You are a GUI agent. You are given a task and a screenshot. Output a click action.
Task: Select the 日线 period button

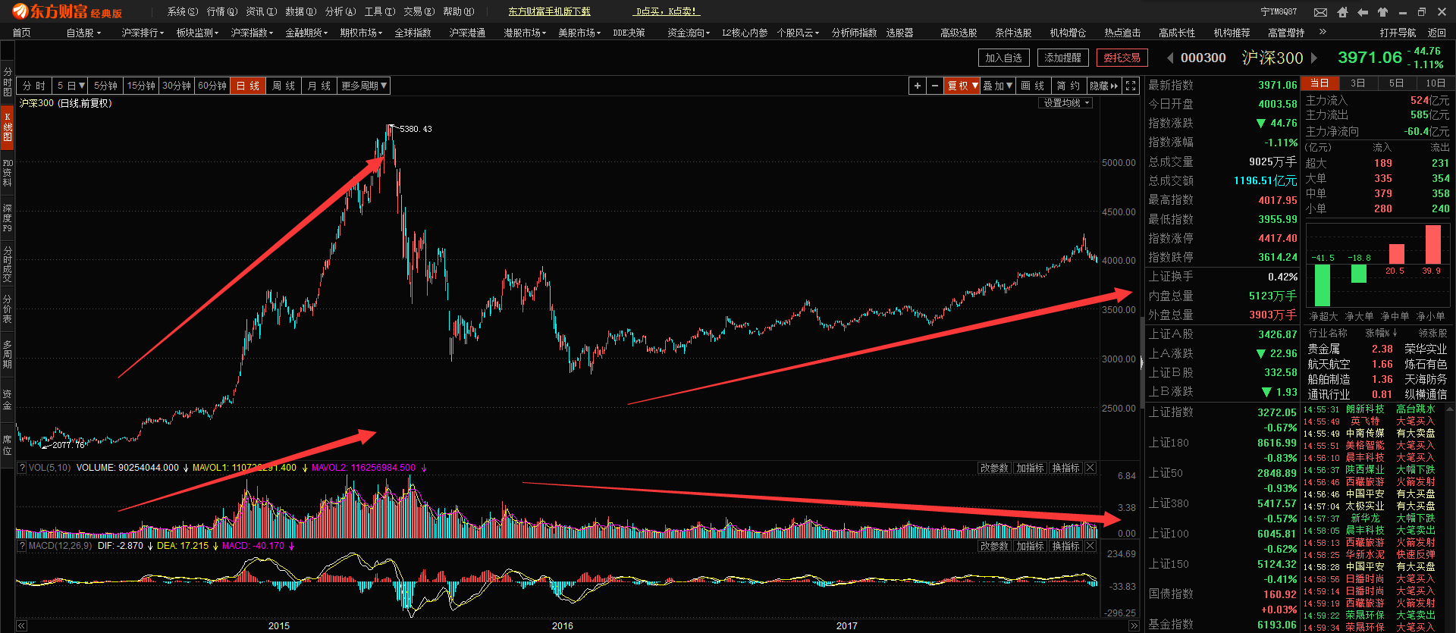[248, 86]
